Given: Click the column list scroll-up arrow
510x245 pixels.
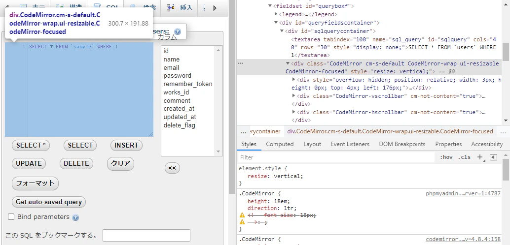Looking at the screenshot, I should (x=218, y=50).
